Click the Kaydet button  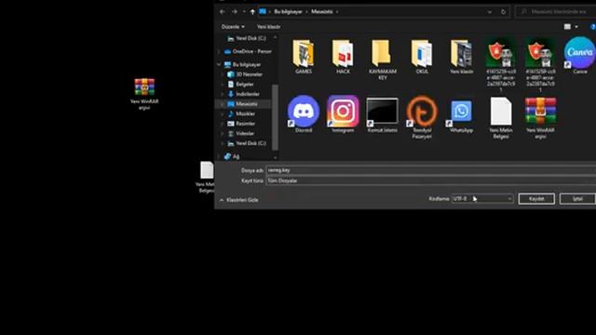click(x=536, y=198)
